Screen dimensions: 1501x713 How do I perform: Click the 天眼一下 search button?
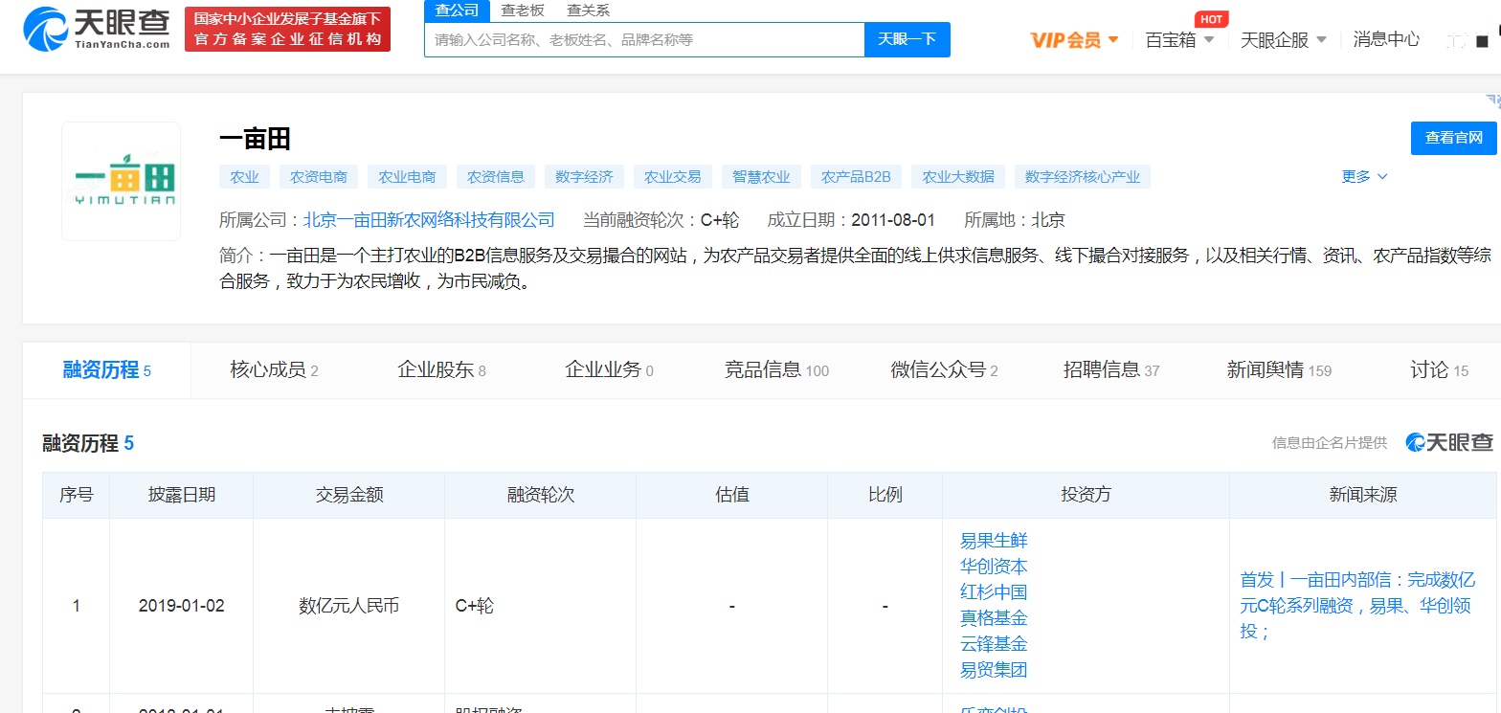pos(907,39)
